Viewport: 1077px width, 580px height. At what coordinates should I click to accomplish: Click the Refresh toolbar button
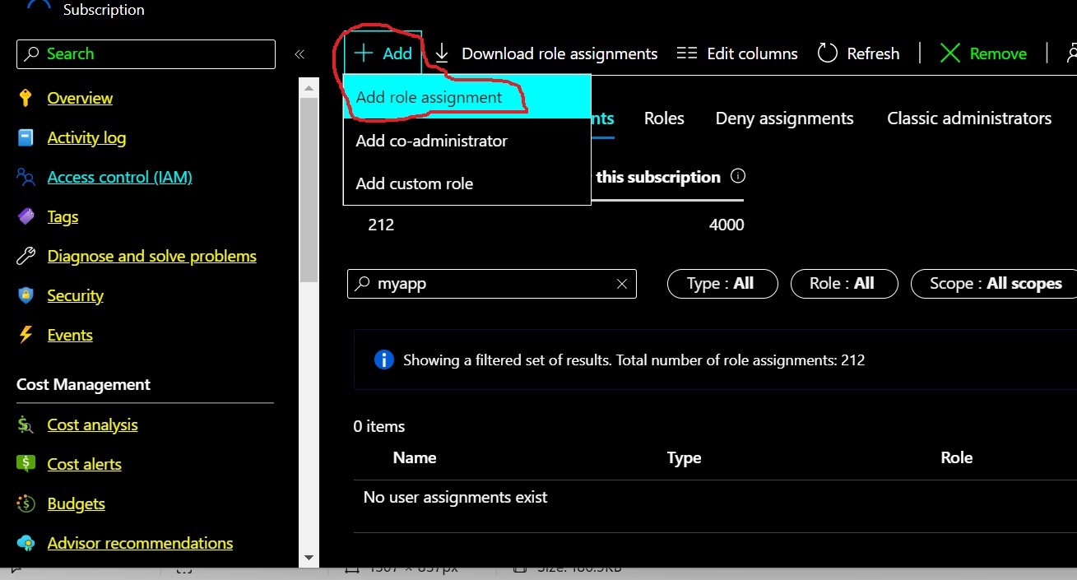click(858, 53)
